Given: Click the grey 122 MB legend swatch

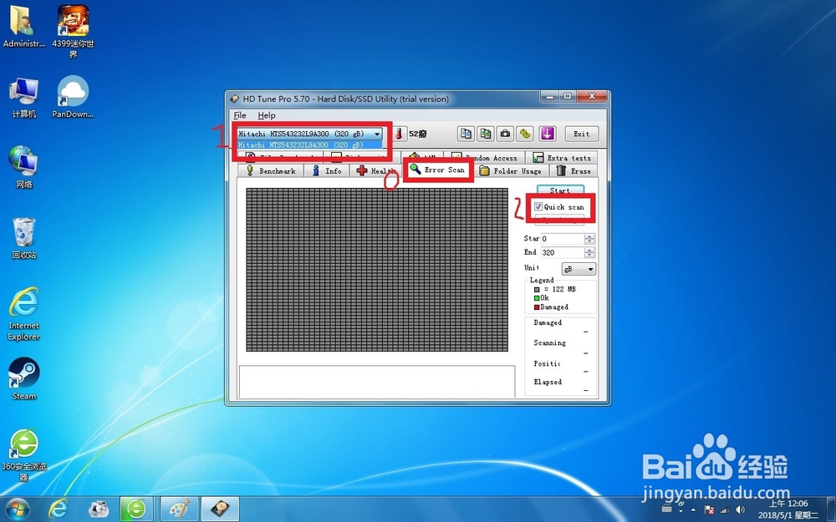Looking at the screenshot, I should coord(537,289).
